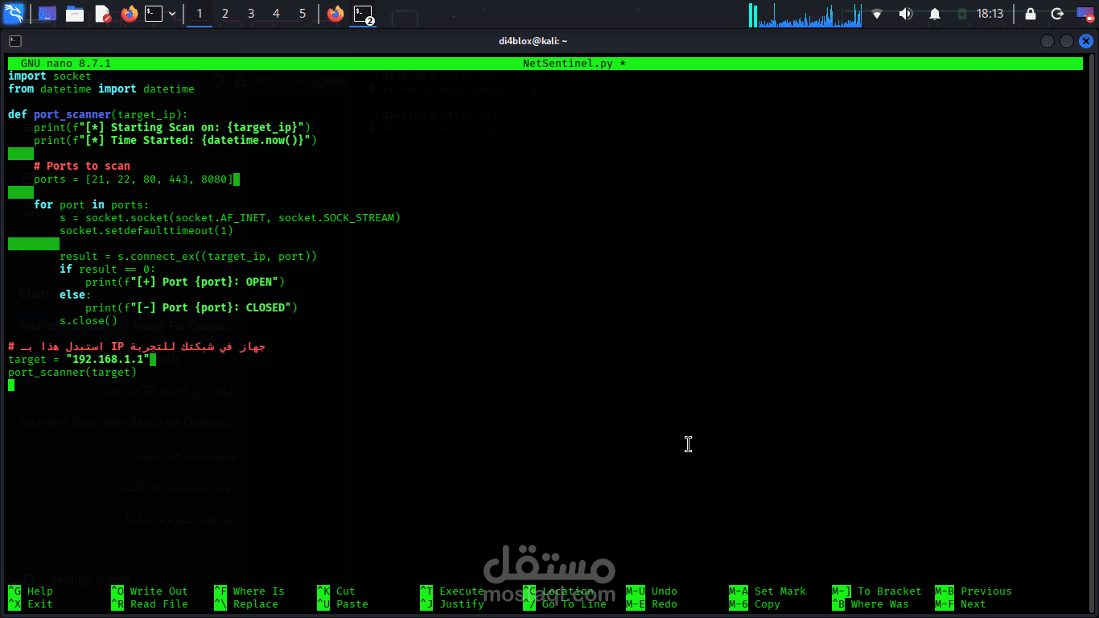
Task: Click the show desktop panel icon
Action: click(x=47, y=14)
